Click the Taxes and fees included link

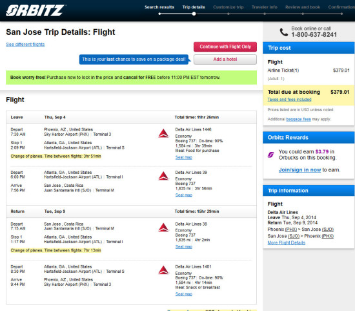(x=289, y=100)
